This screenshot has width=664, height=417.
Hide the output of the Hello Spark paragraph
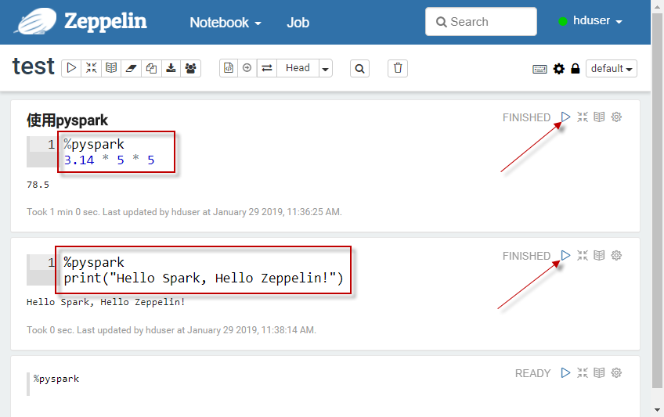[x=599, y=256]
